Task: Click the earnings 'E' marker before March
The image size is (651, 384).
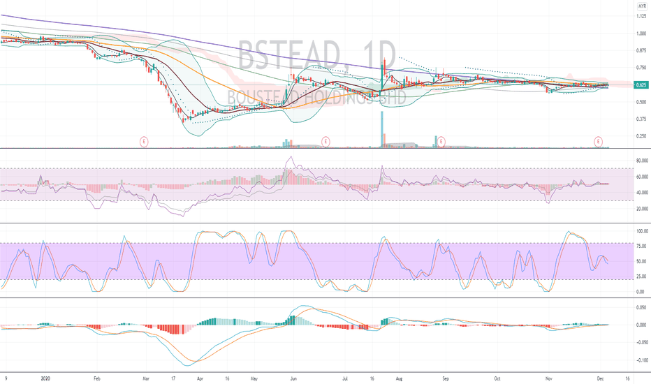Action: coord(144,142)
